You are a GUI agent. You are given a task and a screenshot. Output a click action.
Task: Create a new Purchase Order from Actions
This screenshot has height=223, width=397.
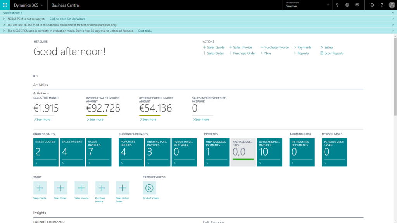[x=242, y=53]
